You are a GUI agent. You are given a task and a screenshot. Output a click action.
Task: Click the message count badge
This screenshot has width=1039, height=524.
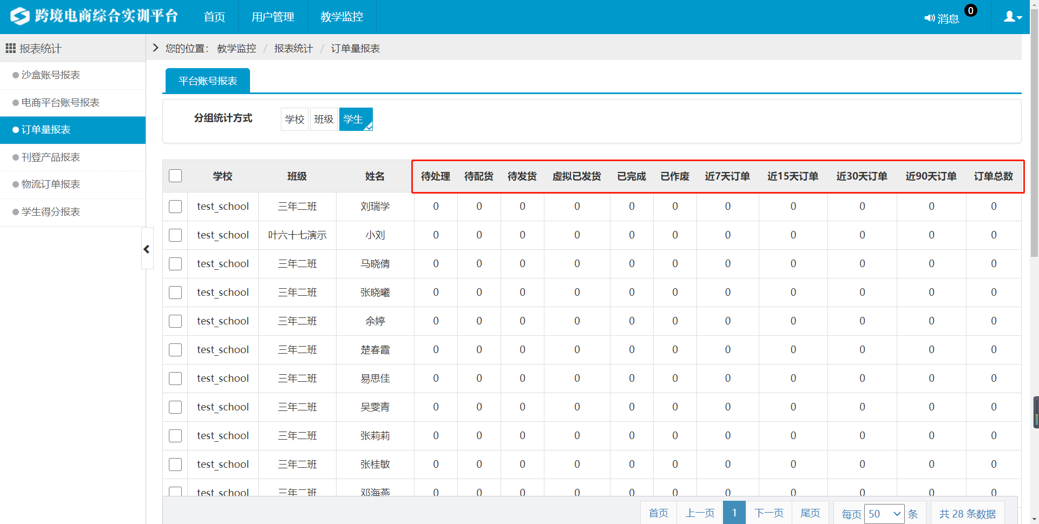coord(971,10)
